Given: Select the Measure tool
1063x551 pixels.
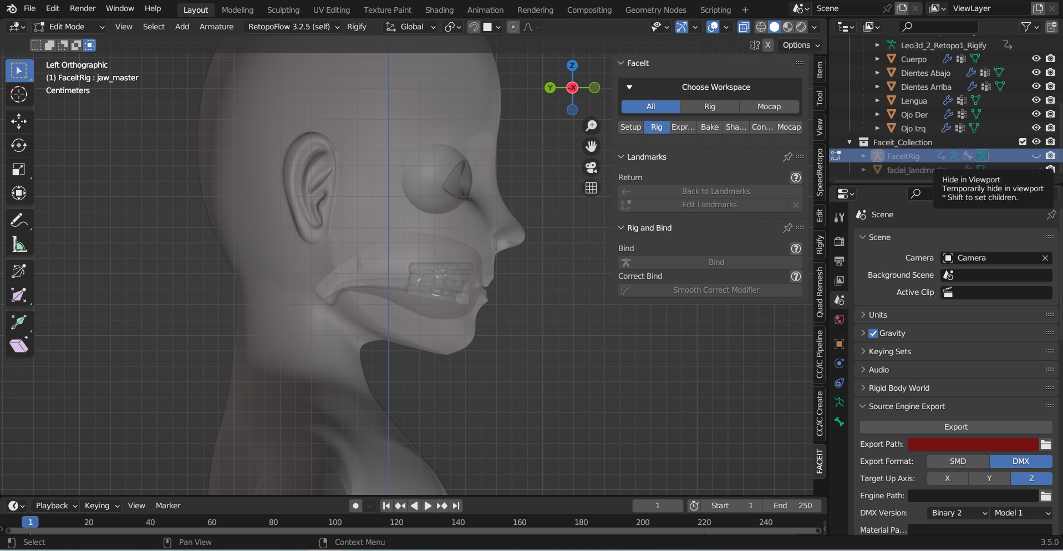Looking at the screenshot, I should tap(19, 244).
